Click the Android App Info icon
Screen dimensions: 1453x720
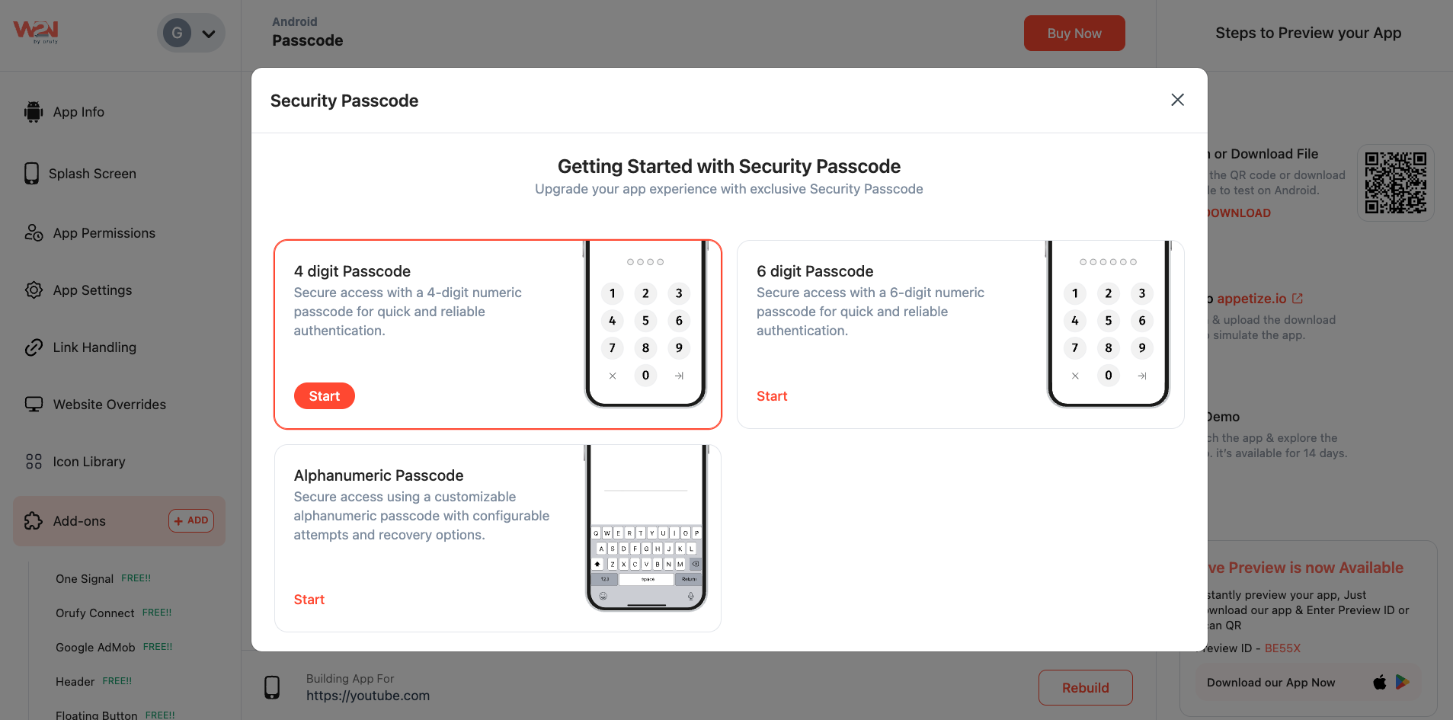coord(34,112)
